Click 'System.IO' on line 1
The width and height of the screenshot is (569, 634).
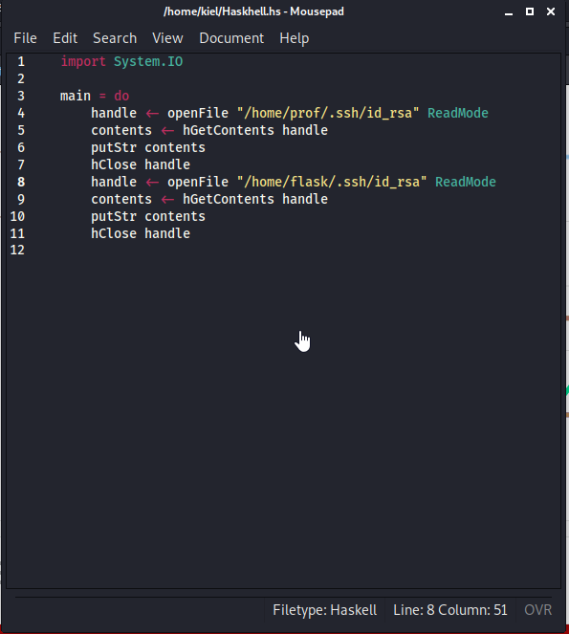point(148,61)
